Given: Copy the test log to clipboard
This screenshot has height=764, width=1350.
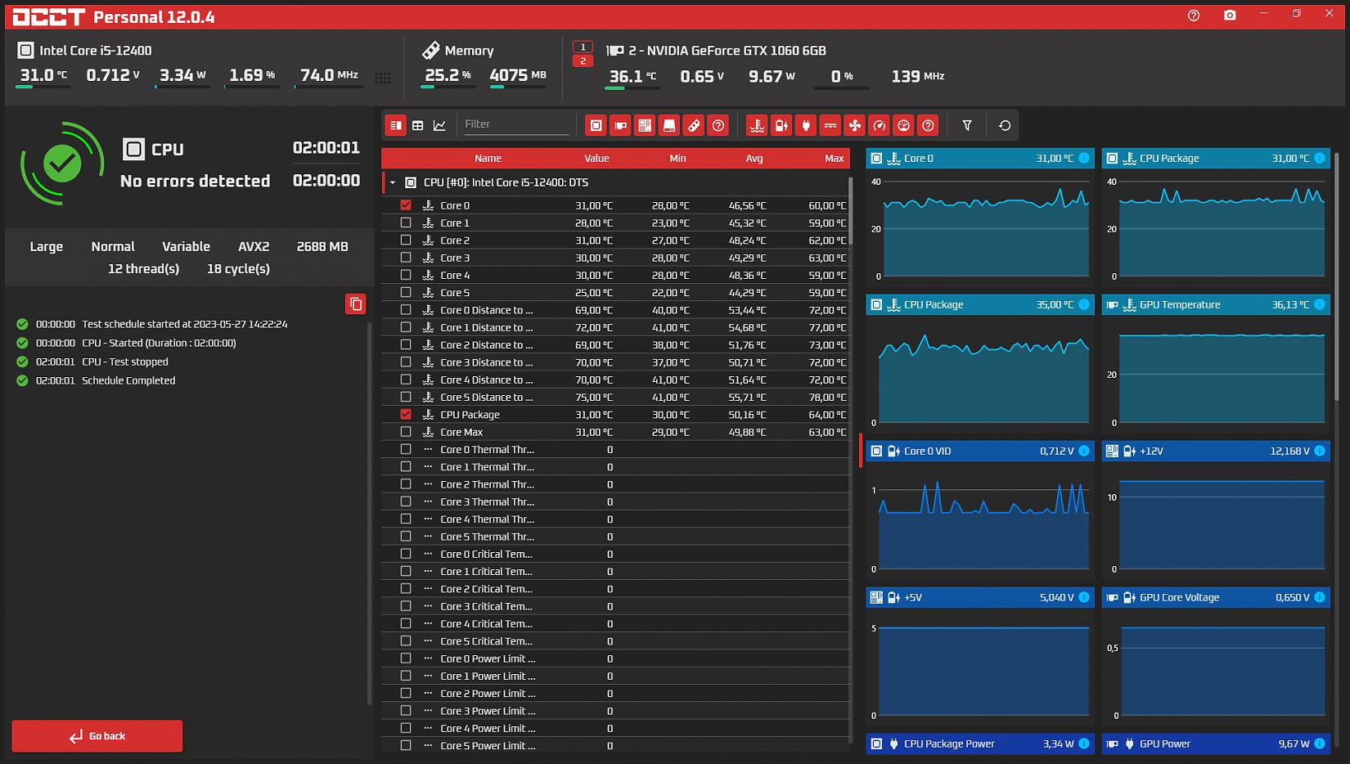Looking at the screenshot, I should coord(355,304).
